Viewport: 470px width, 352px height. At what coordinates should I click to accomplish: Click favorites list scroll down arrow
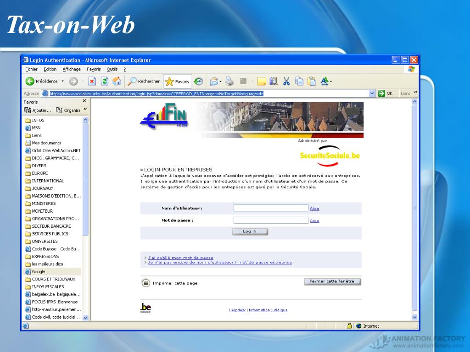click(85, 318)
